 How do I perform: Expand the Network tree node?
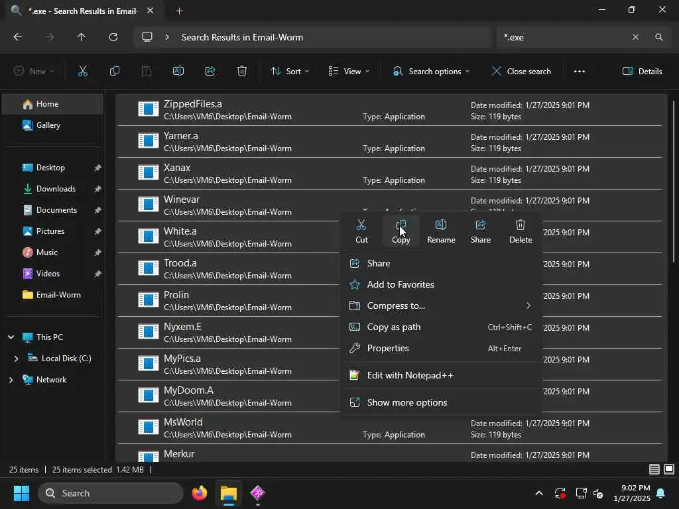click(11, 380)
